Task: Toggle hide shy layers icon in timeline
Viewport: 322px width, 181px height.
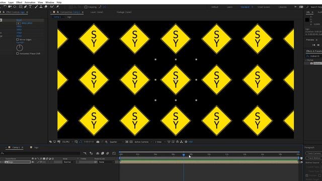Action: pyautogui.click(x=98, y=153)
